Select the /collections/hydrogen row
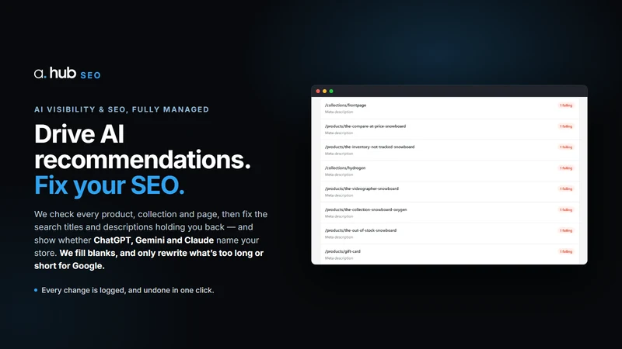The width and height of the screenshot is (622, 349). pos(449,171)
